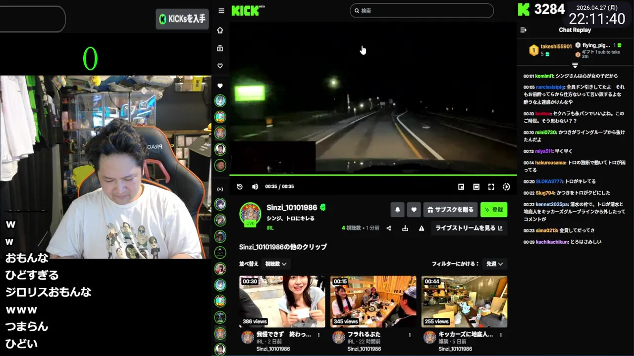The height and width of the screenshot is (356, 634).
Task: Click KICKsを入手 button in overlay
Action: pyautogui.click(x=182, y=19)
